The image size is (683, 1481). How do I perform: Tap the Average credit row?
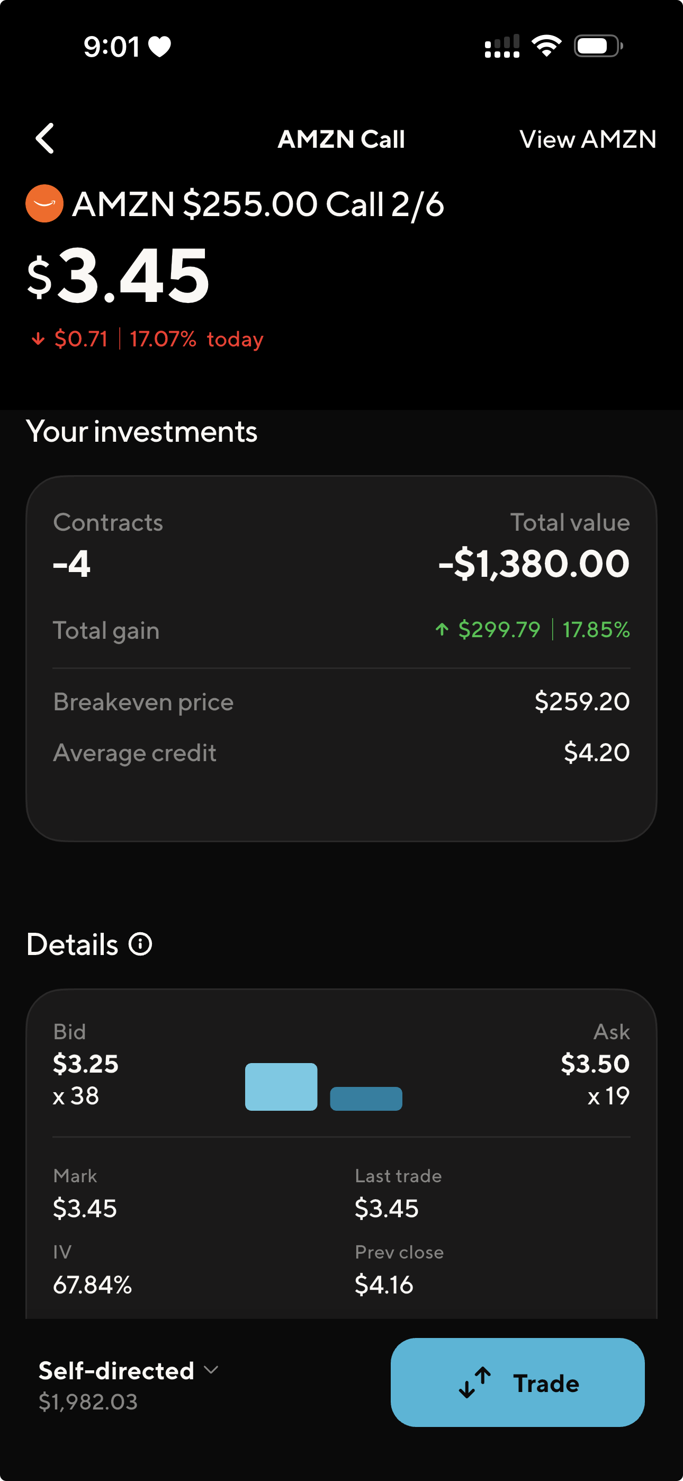341,752
